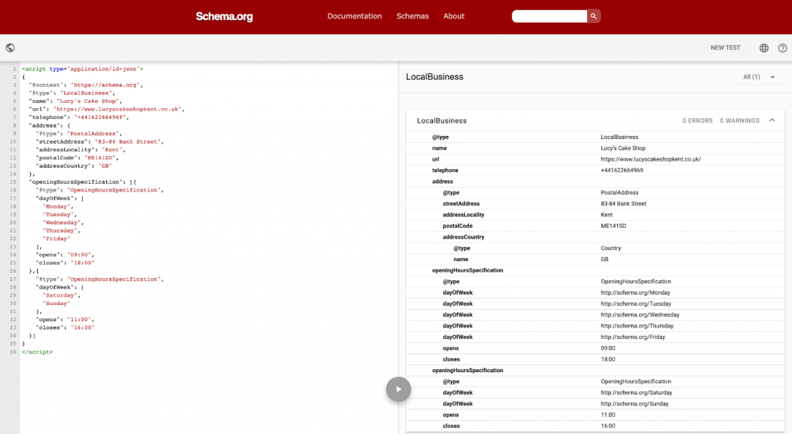Click the "url" code line in editor
This screenshot has height=434, width=792.
pos(107,110)
